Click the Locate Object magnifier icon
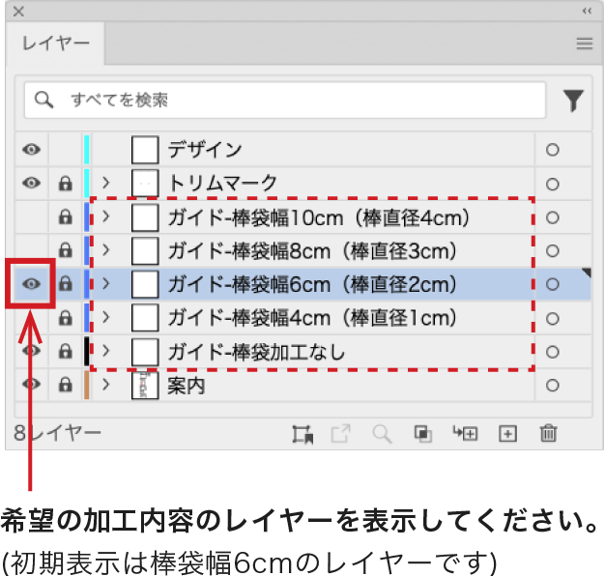Viewport: 605px width, 576px height. click(x=382, y=434)
